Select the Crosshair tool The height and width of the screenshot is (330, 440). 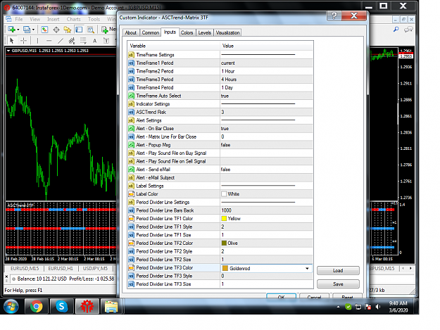point(23,41)
